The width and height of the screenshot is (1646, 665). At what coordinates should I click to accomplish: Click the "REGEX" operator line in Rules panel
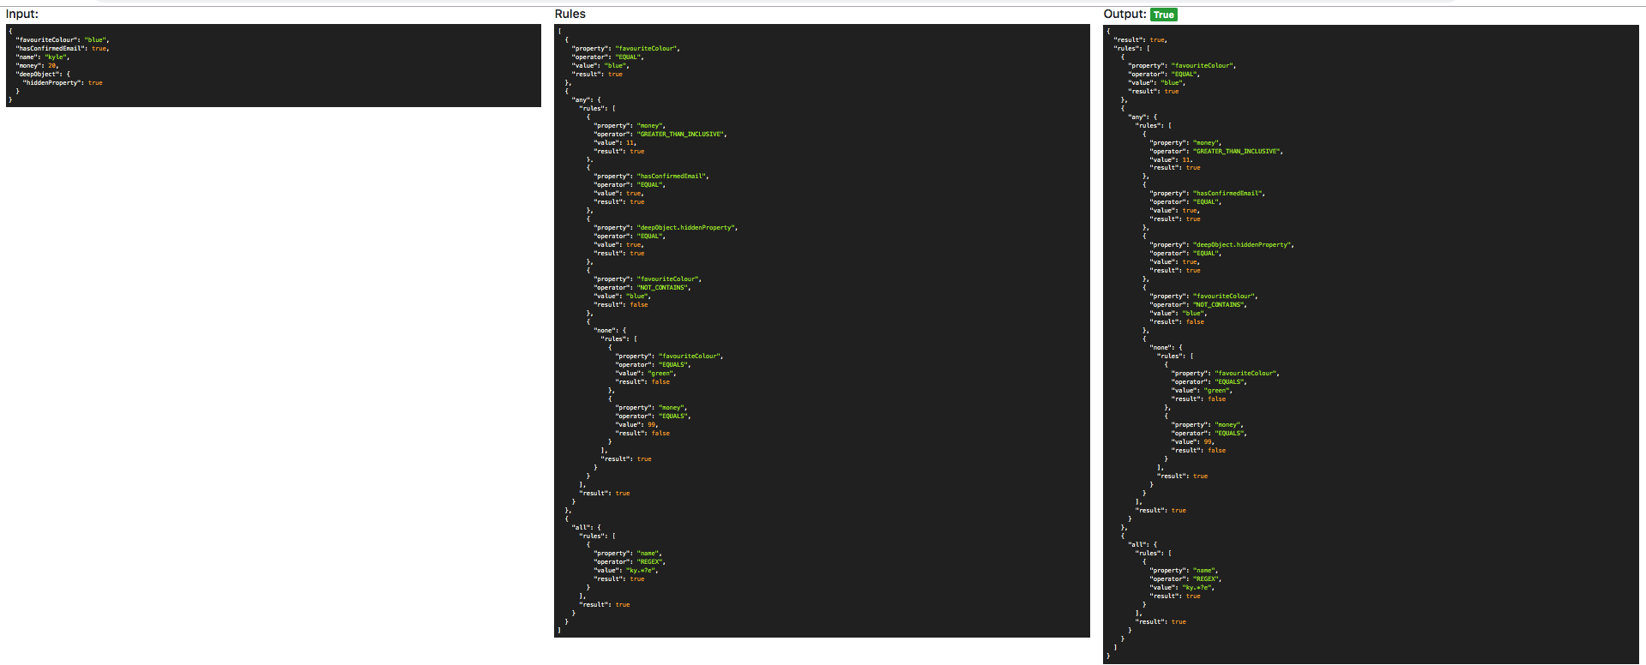click(x=630, y=562)
